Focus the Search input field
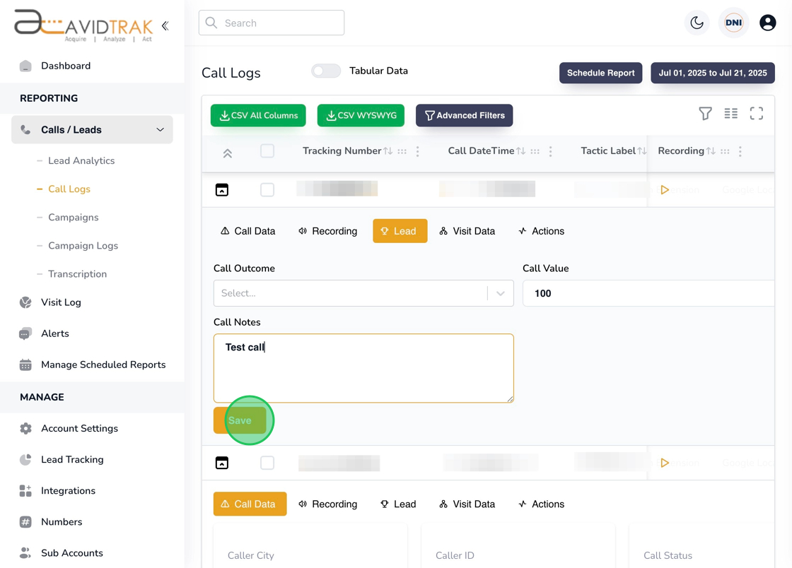This screenshot has height=568, width=792. tap(272, 23)
